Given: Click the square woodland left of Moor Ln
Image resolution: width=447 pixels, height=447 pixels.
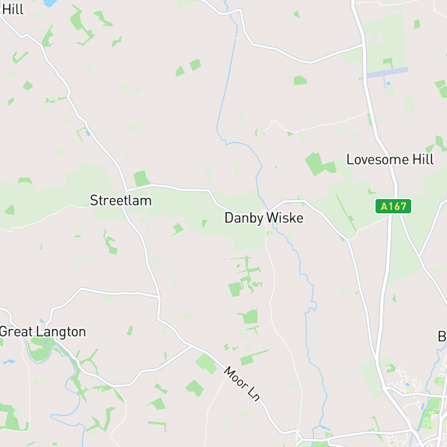Looking at the screenshot, I should (206, 364).
